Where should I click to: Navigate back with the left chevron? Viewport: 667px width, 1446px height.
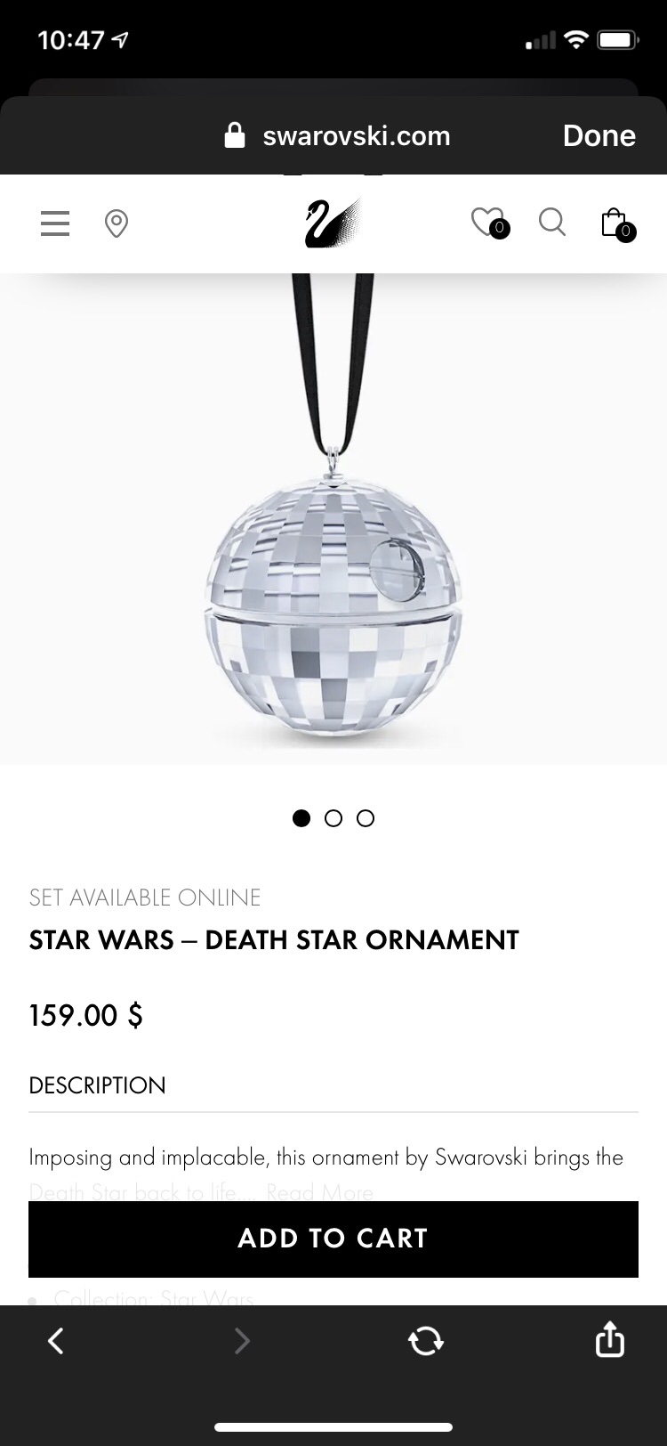pos(56,1340)
